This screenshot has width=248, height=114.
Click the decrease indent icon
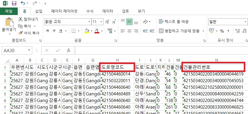145,31
